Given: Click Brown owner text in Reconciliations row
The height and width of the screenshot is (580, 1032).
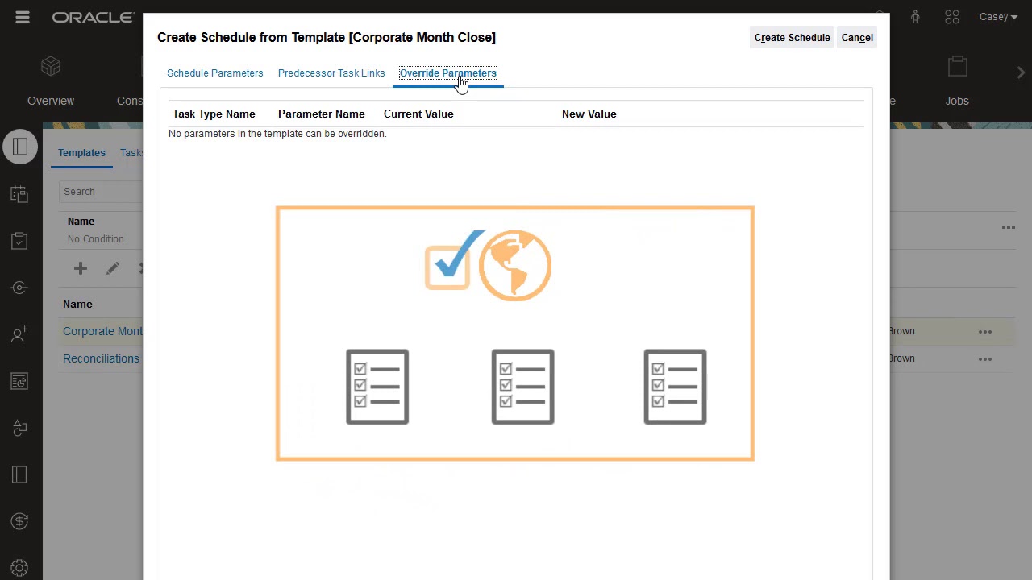Looking at the screenshot, I should point(902,358).
